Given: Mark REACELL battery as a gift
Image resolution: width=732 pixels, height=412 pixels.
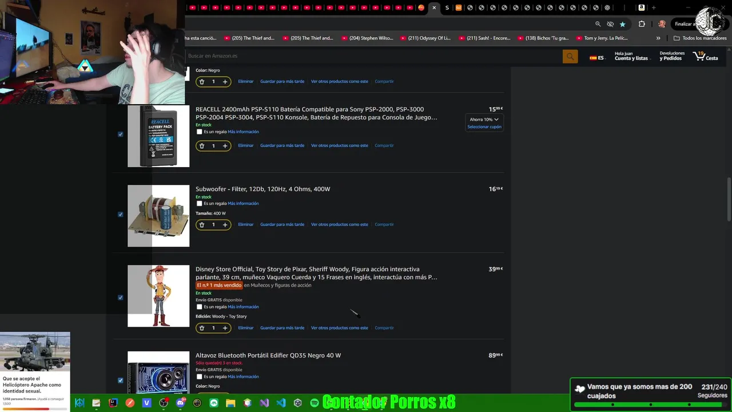Looking at the screenshot, I should [199, 132].
